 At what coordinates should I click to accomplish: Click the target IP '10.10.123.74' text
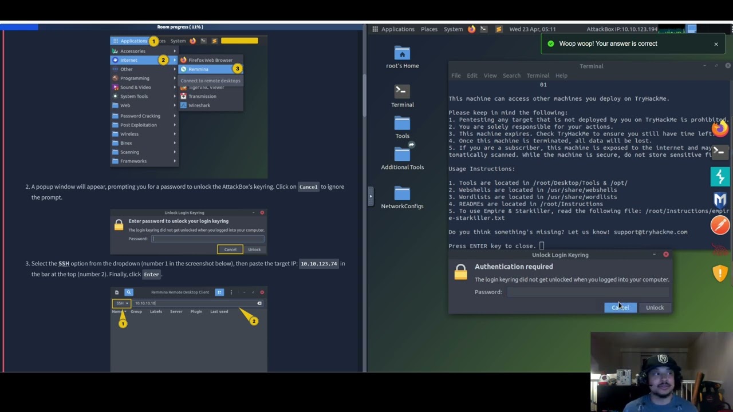click(x=319, y=264)
